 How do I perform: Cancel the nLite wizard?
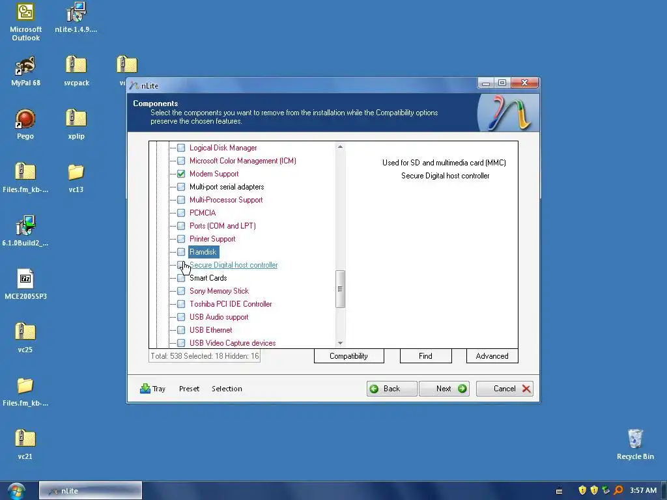click(505, 389)
